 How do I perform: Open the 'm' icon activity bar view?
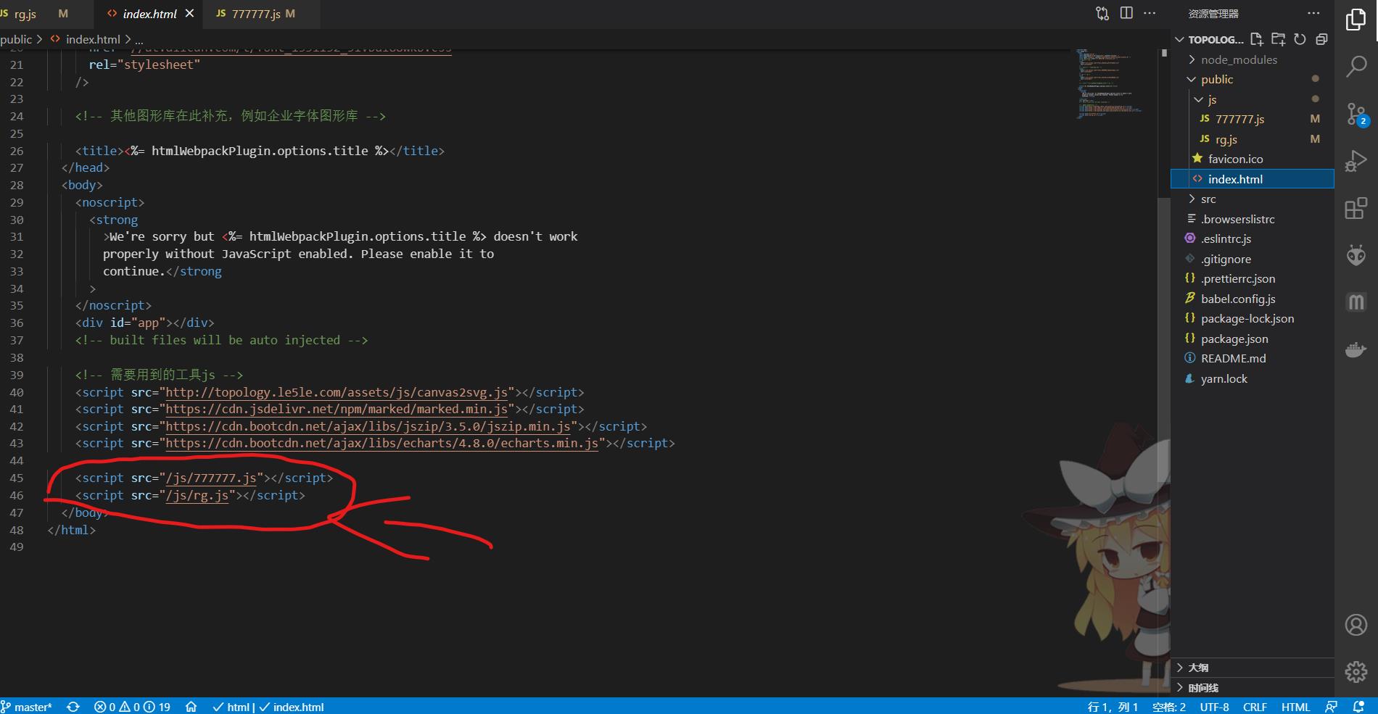(1356, 302)
